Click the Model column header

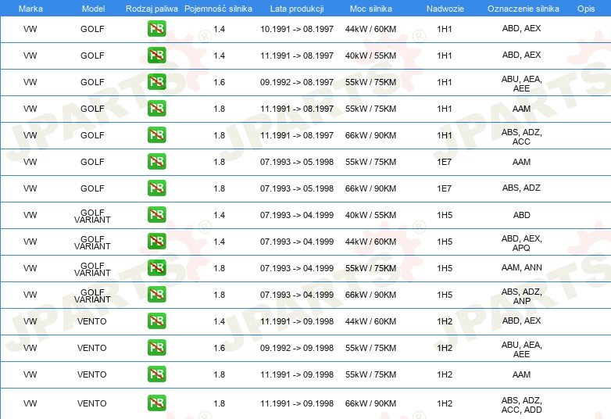coord(93,9)
